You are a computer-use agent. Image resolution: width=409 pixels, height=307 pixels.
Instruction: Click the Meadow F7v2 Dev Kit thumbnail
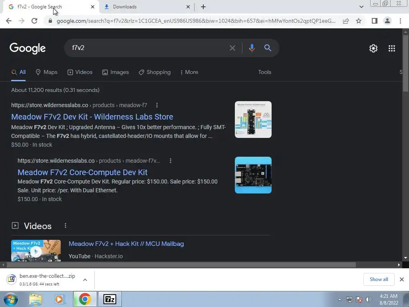[253, 120]
